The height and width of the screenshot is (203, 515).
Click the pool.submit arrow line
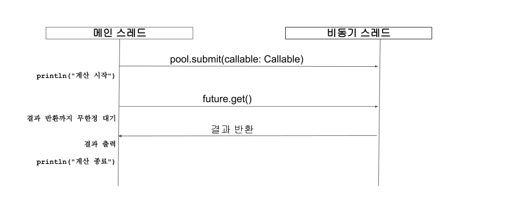pos(249,66)
